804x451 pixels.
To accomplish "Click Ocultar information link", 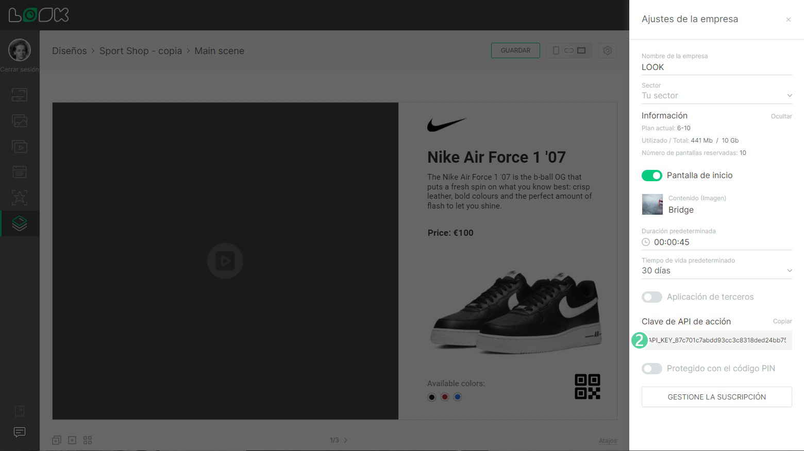I will tap(781, 116).
